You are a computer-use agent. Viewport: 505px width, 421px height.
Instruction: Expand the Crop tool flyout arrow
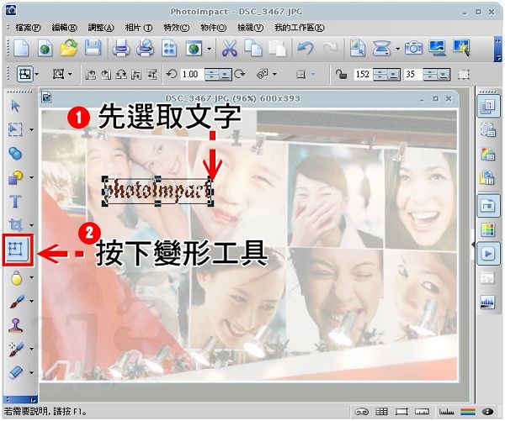tap(32, 225)
